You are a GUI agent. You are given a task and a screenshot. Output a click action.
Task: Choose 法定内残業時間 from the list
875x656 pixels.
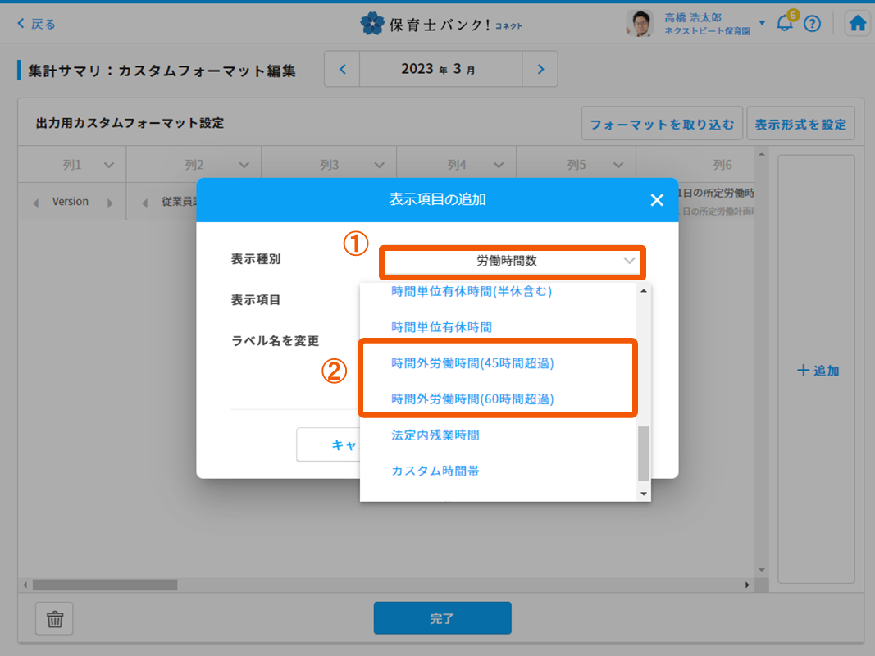coord(435,435)
